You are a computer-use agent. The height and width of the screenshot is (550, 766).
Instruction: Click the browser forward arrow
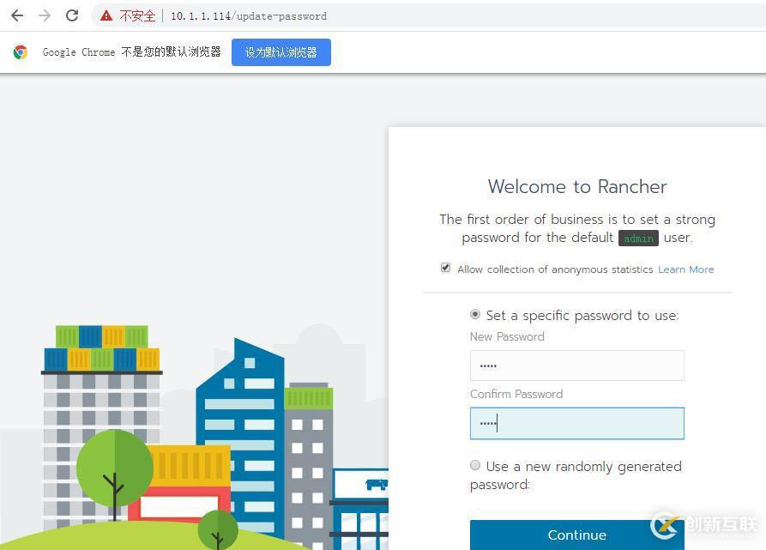(x=45, y=15)
